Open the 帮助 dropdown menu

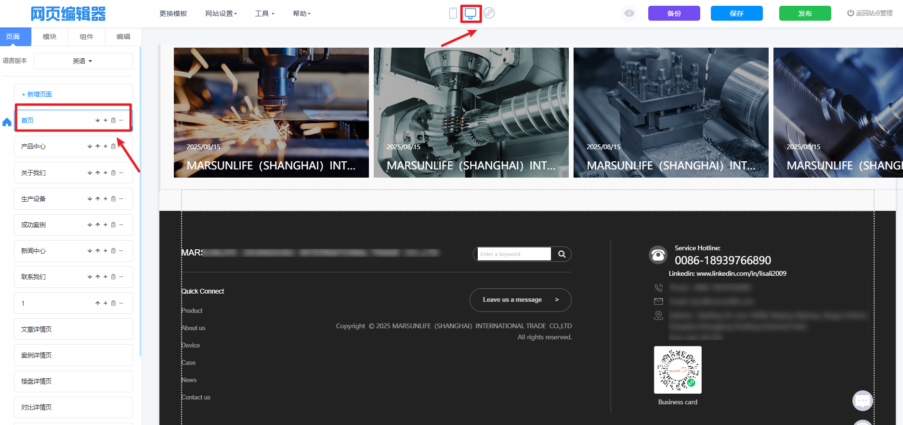coord(301,13)
